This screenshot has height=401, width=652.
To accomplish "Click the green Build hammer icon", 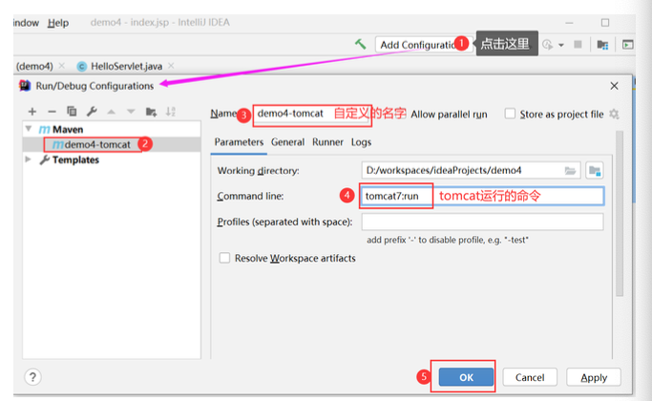I will (x=360, y=44).
